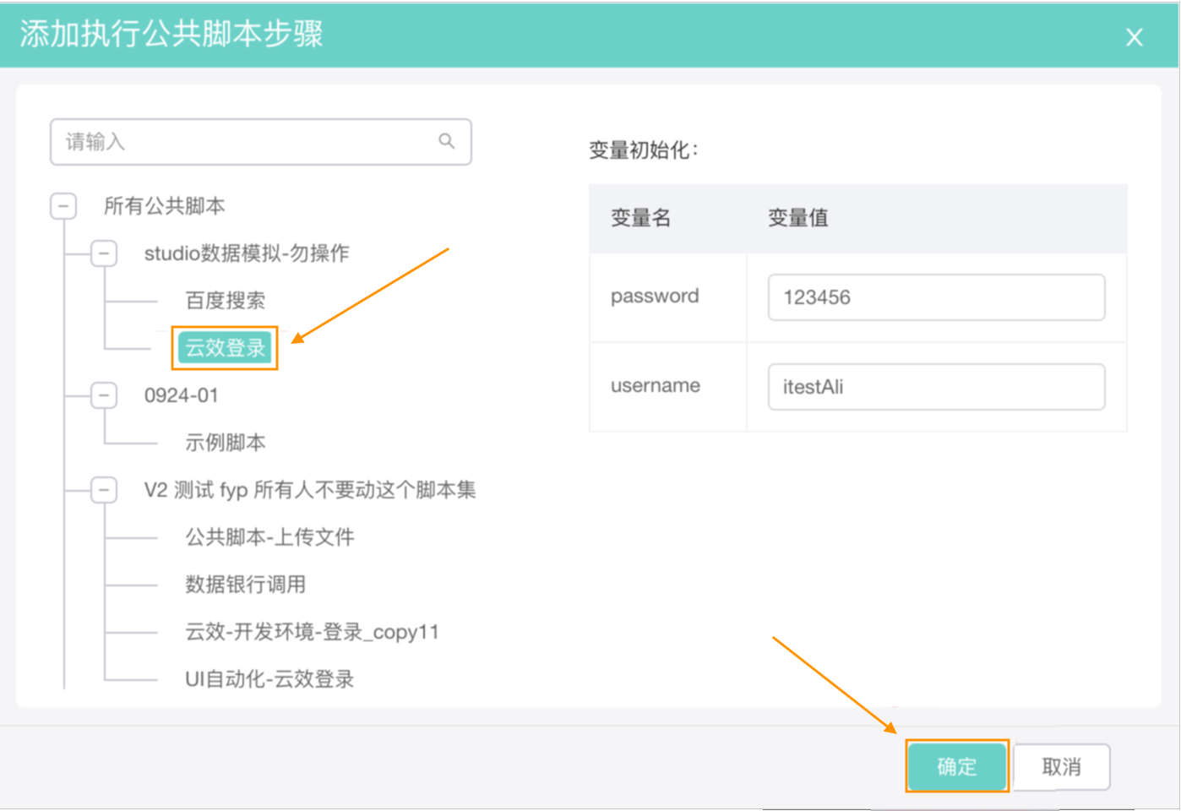Select the 数据银行调用 script
This screenshot has width=1181, height=811.
[x=245, y=585]
